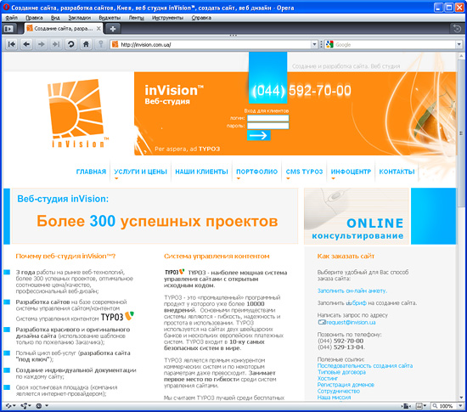This screenshot has width=467, height=412.
Task: Open 'Последовательность создания сайта' link
Action: 365,365
